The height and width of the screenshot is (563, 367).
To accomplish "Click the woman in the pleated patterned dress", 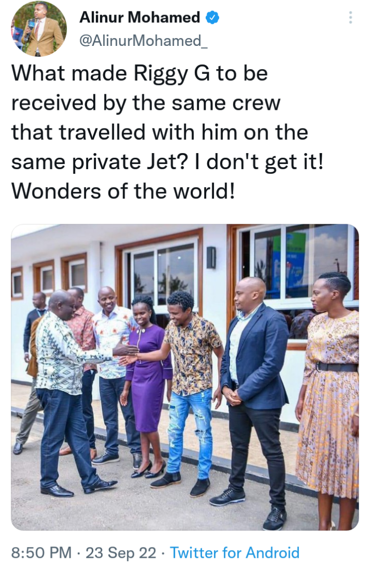I will pos(328,399).
